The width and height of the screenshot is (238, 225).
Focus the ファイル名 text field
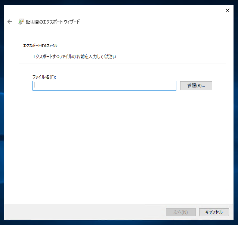click(x=104, y=86)
